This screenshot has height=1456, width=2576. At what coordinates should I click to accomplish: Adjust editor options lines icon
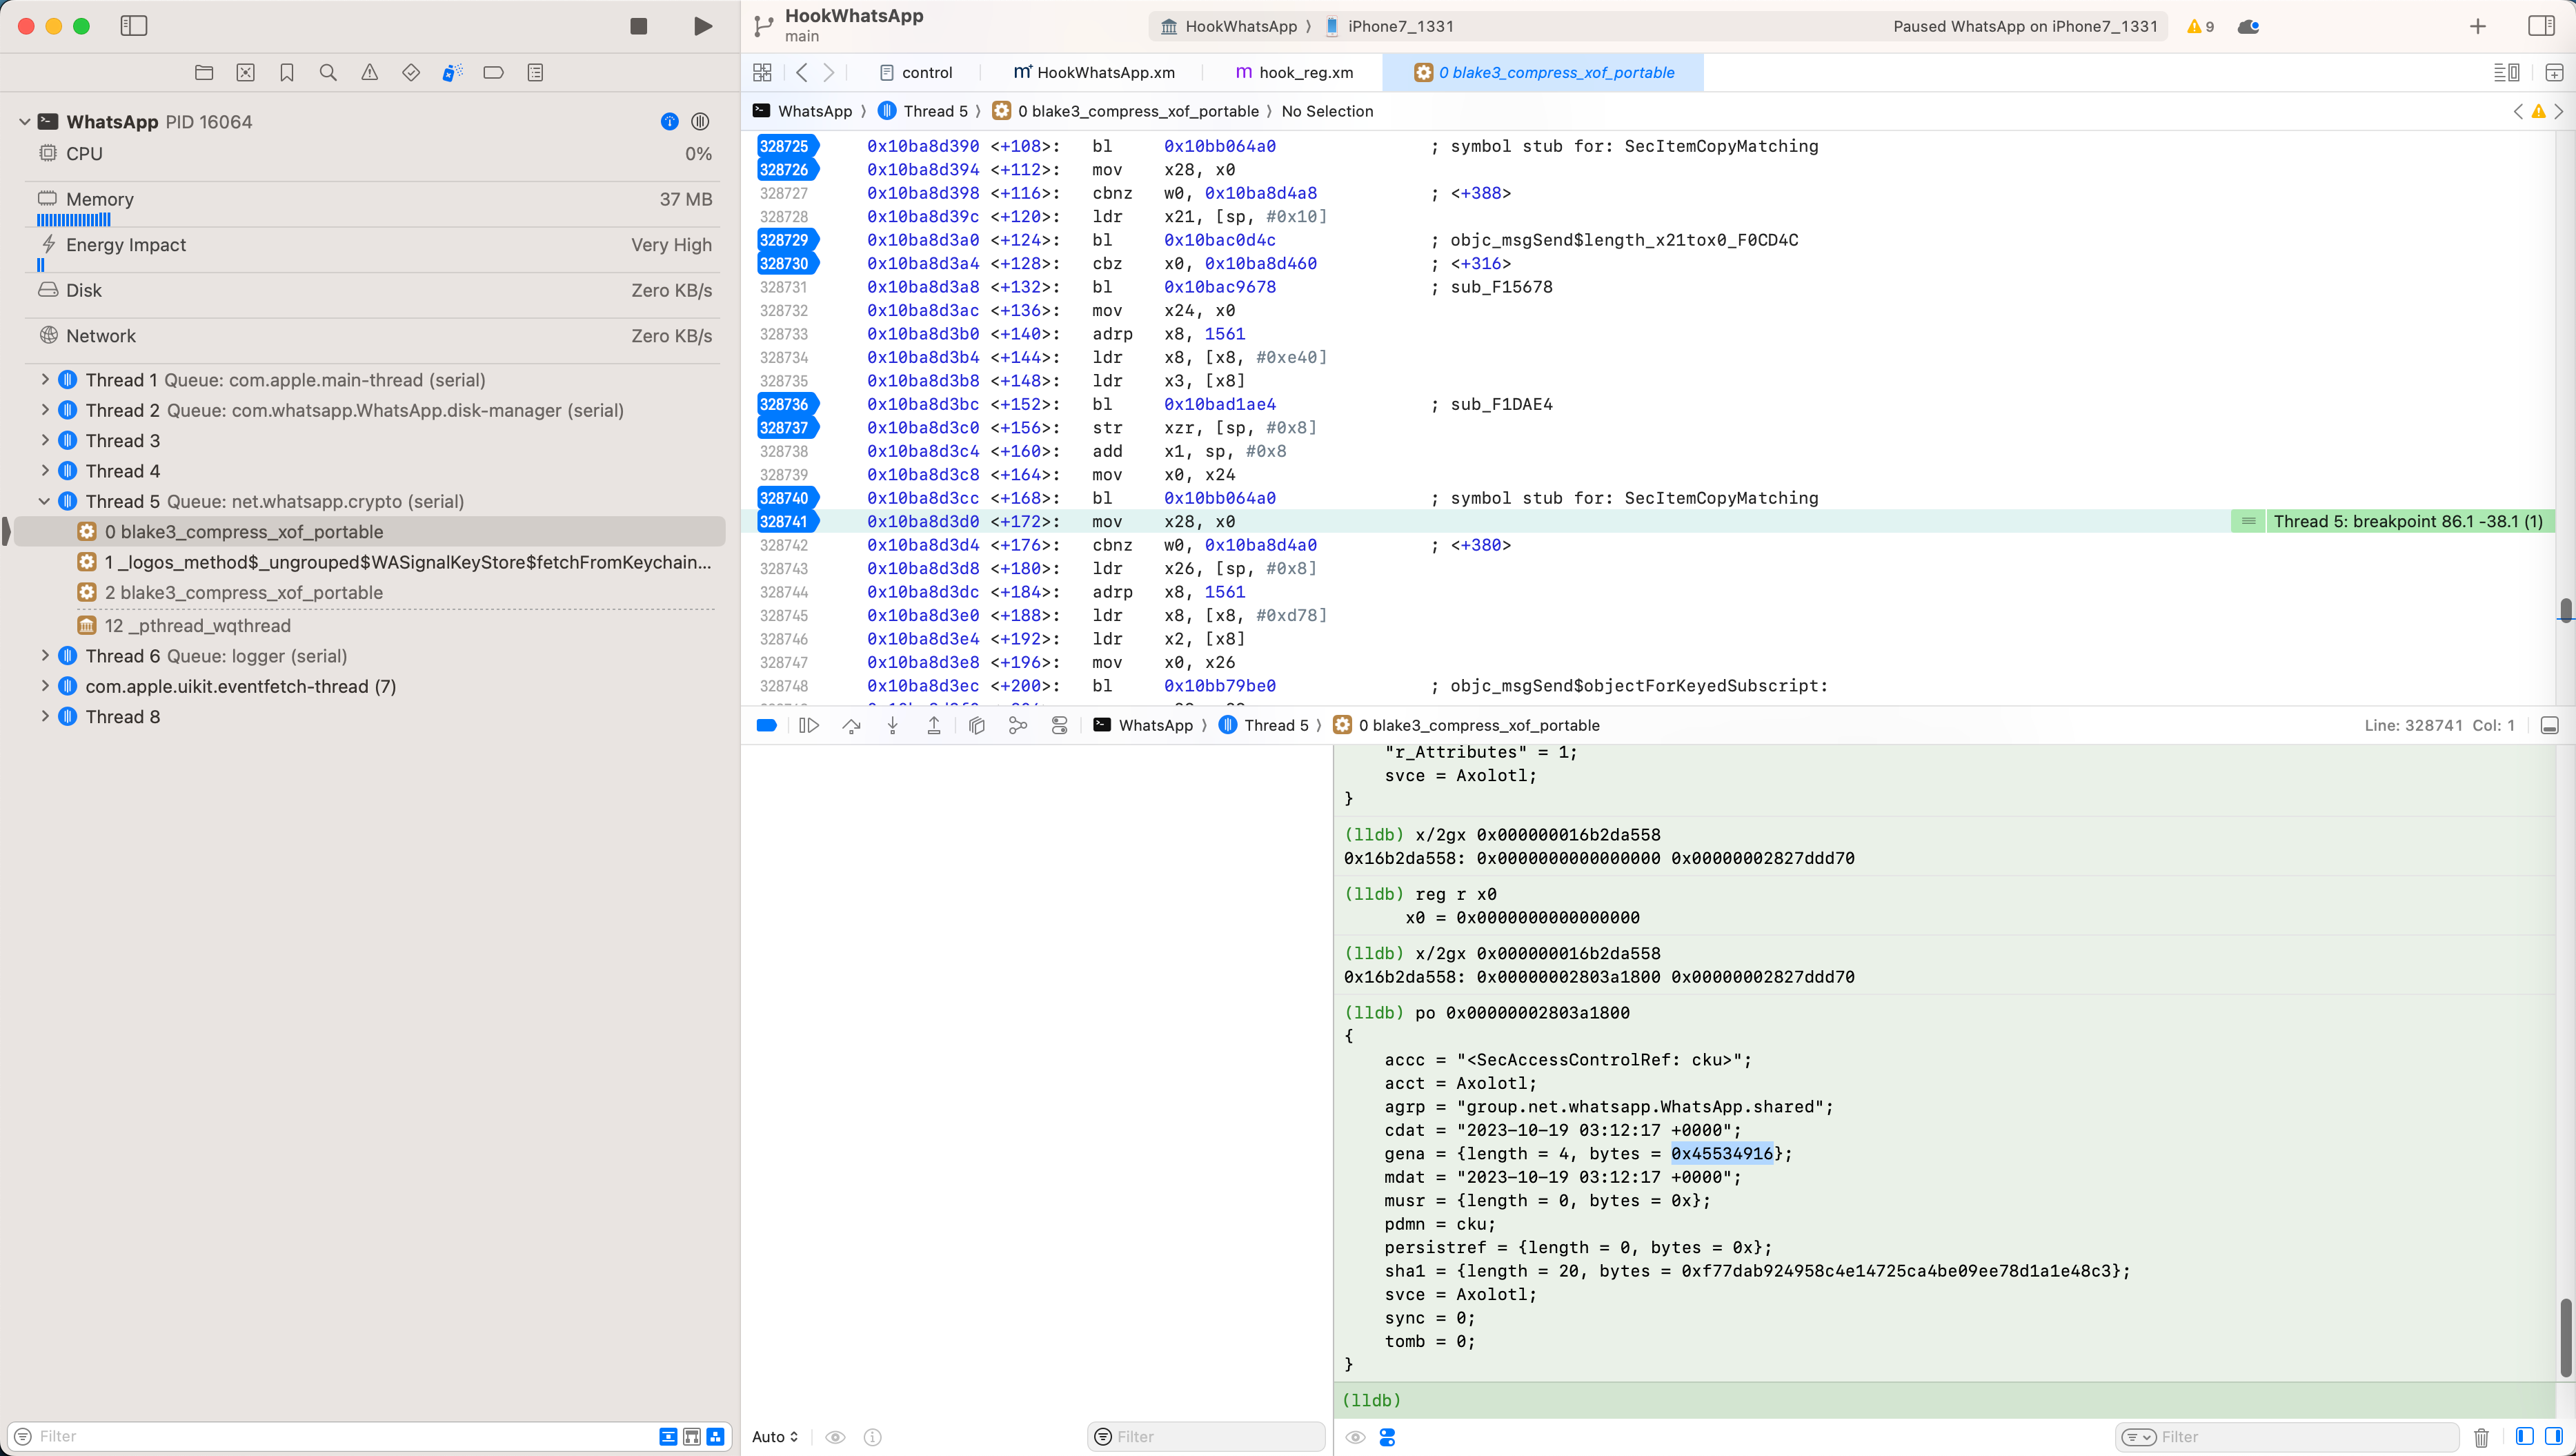pos(2506,72)
